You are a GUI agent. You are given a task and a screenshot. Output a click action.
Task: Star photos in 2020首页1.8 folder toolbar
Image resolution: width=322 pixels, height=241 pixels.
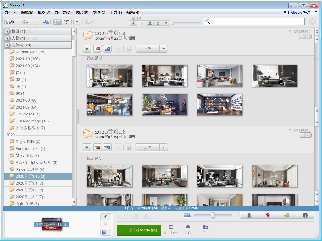click(x=118, y=147)
